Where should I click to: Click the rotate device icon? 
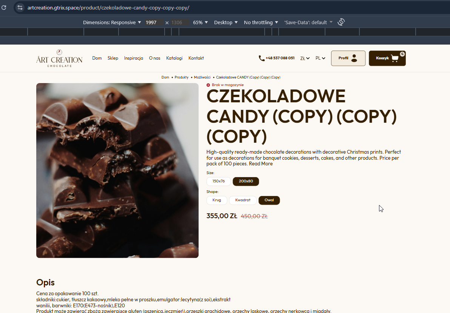click(x=341, y=22)
